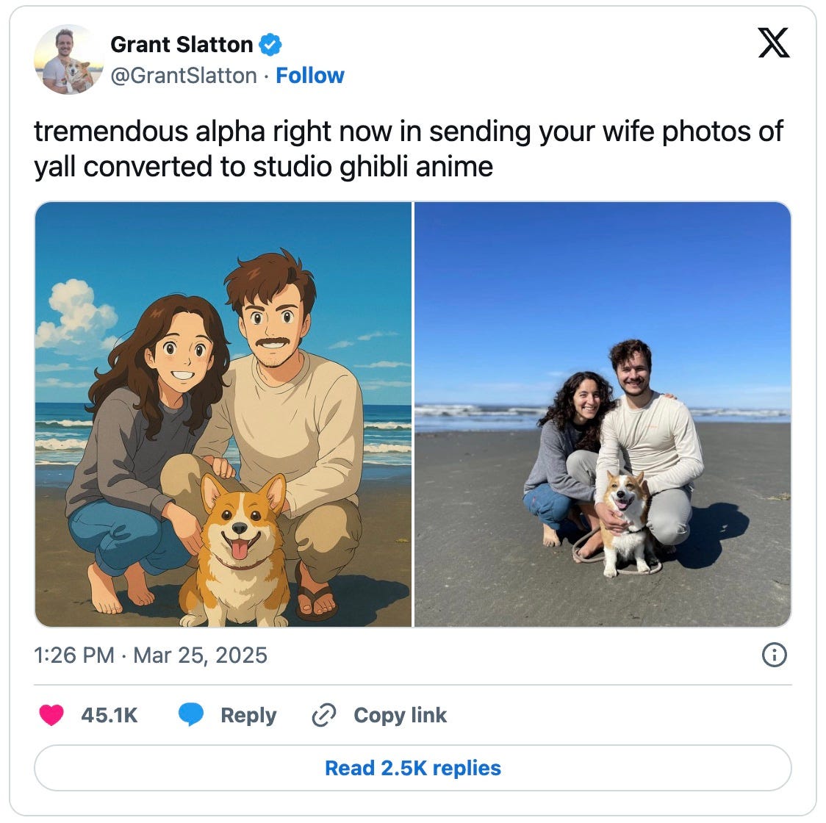Open the Ghibli-style anime illustration

(x=223, y=414)
